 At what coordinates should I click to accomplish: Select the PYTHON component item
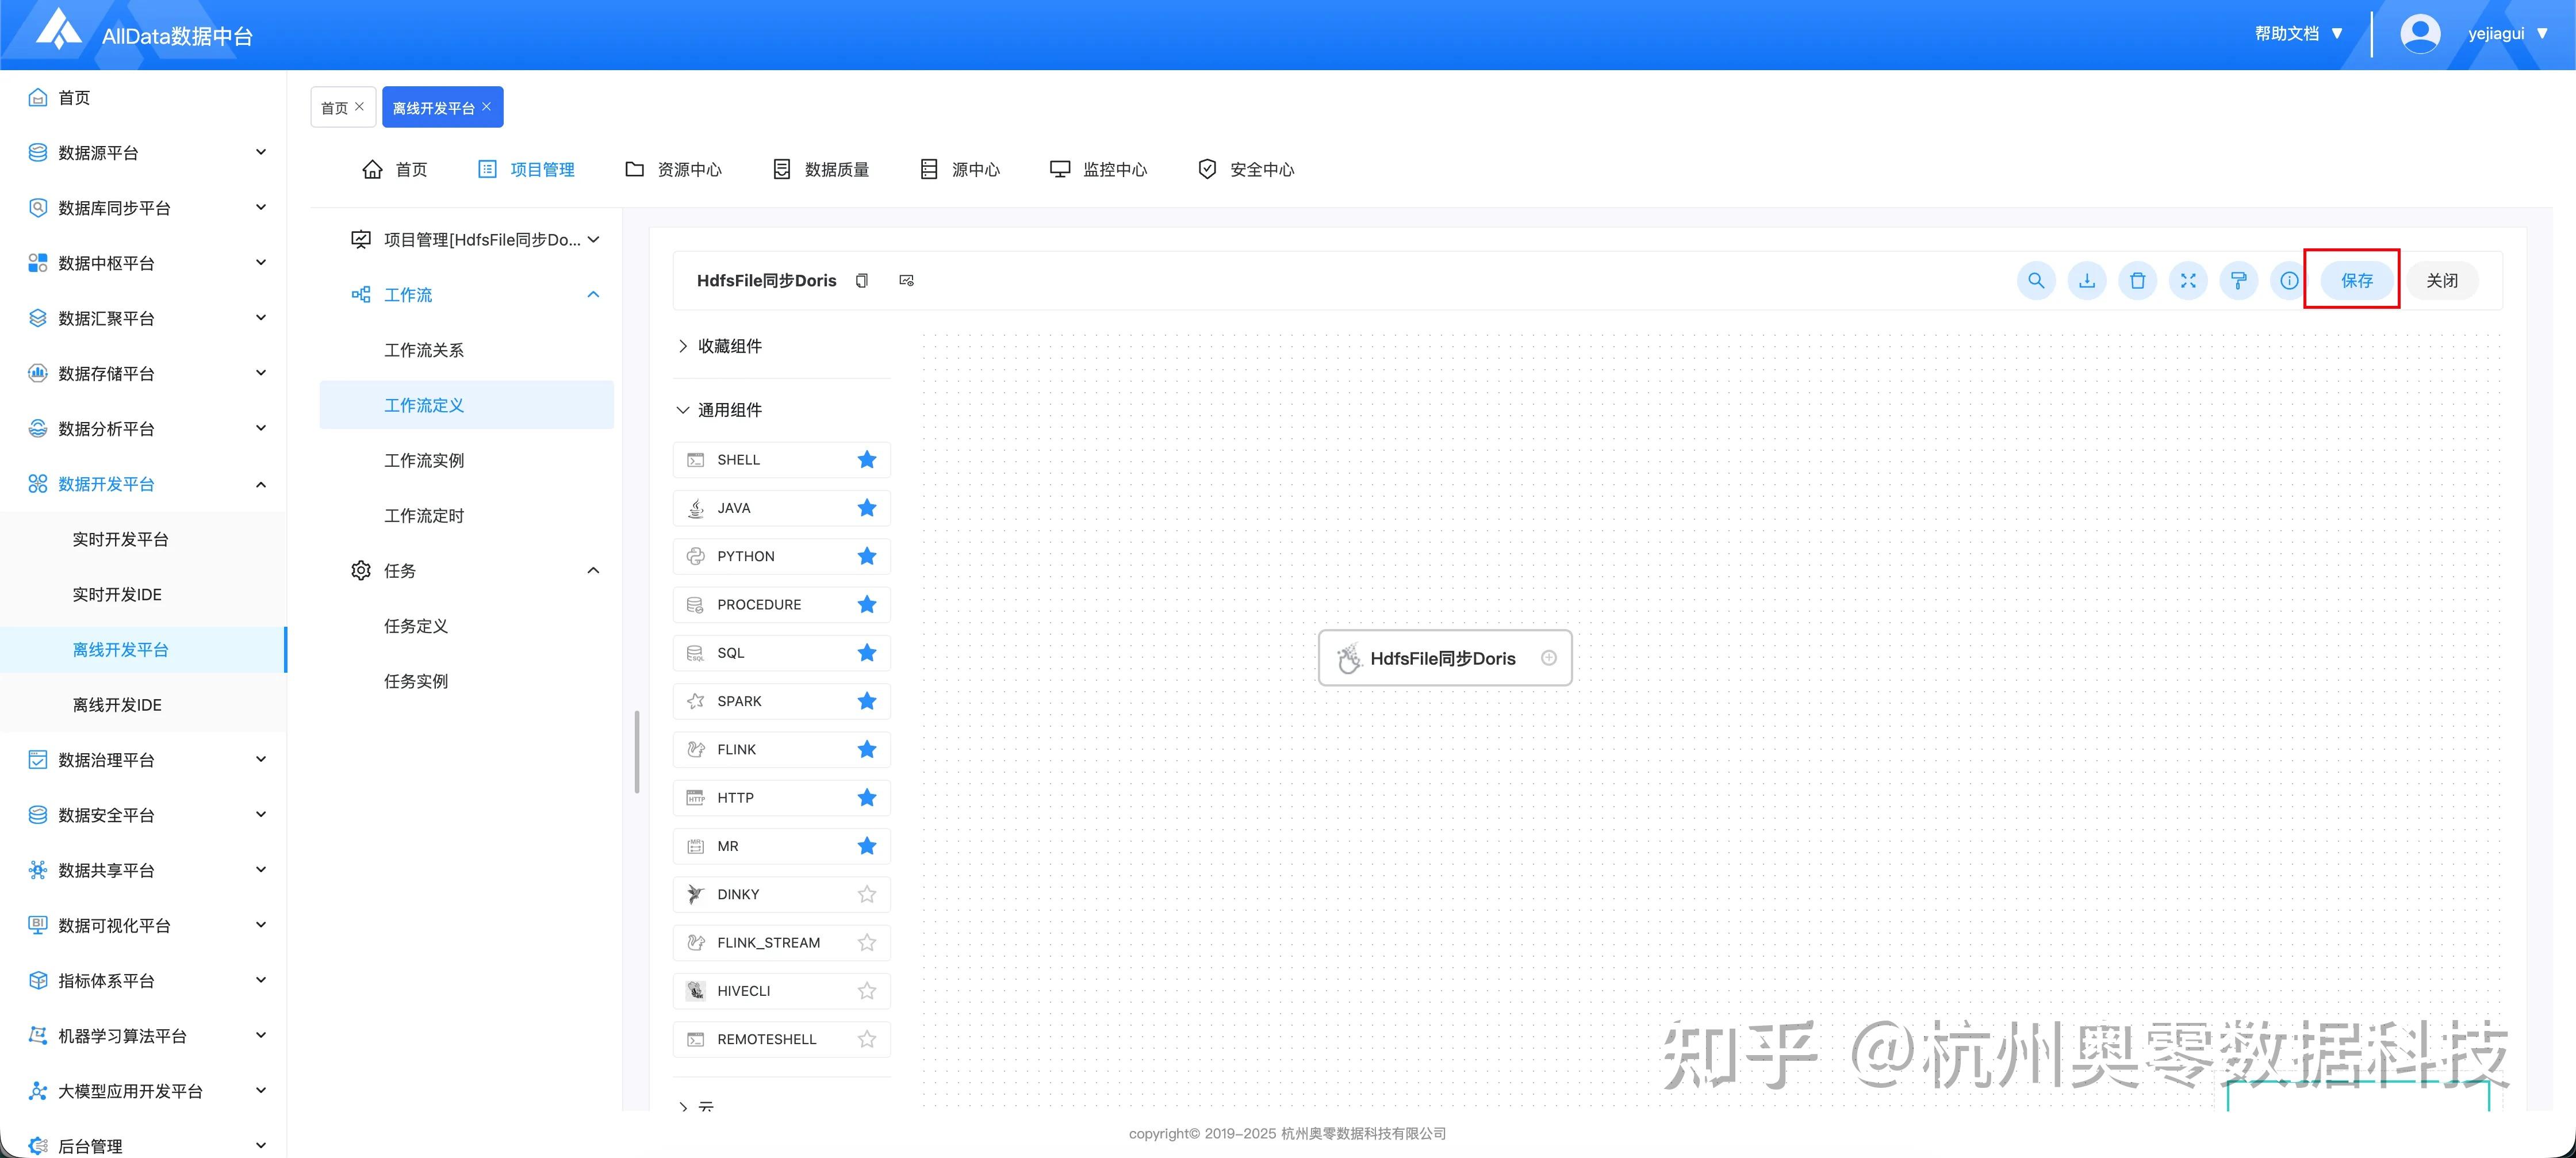tap(745, 557)
